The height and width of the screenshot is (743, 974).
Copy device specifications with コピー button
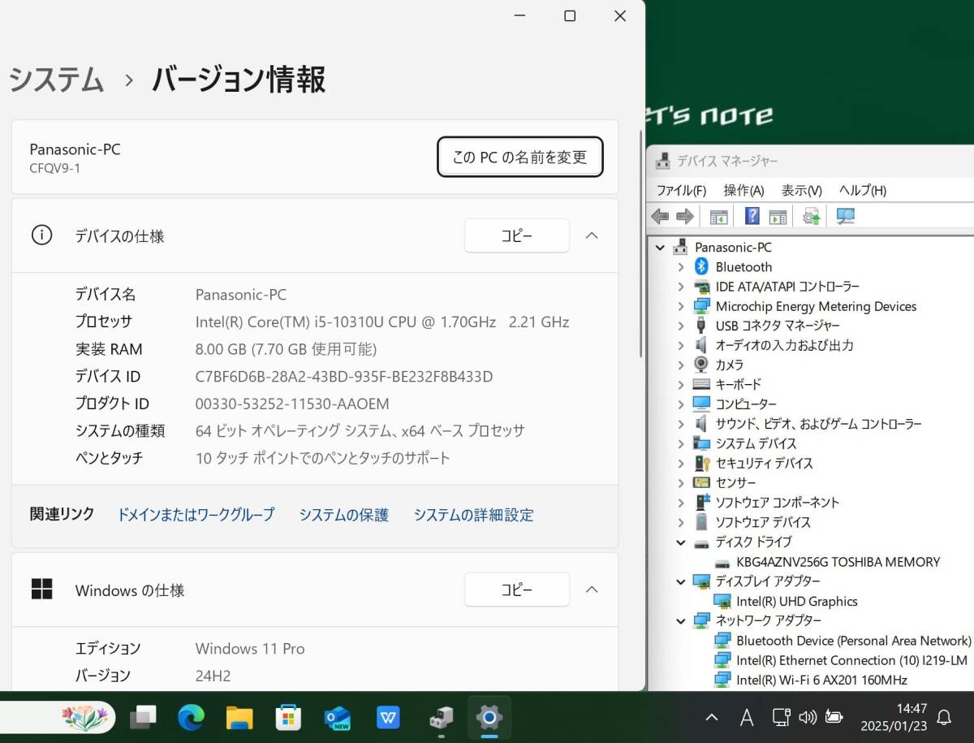click(517, 236)
